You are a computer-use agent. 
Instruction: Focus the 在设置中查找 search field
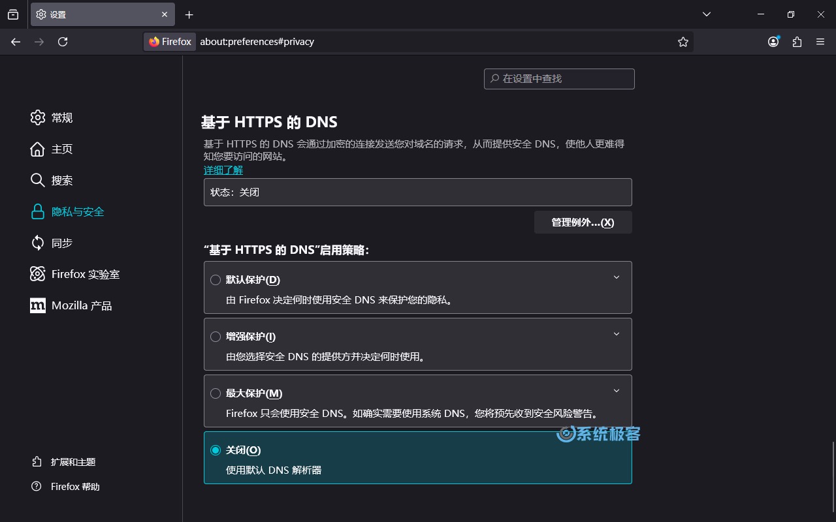point(559,78)
